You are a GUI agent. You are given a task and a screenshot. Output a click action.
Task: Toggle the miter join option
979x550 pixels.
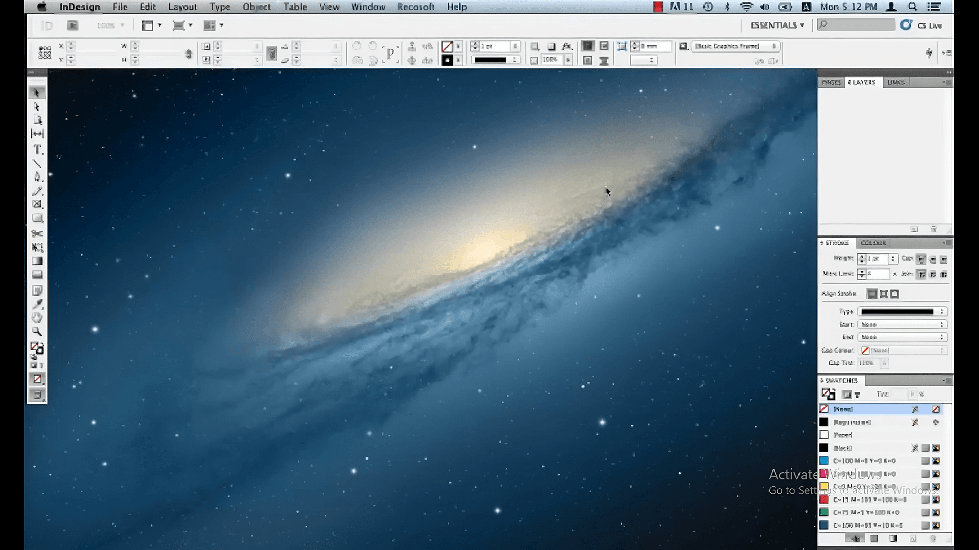(x=921, y=274)
